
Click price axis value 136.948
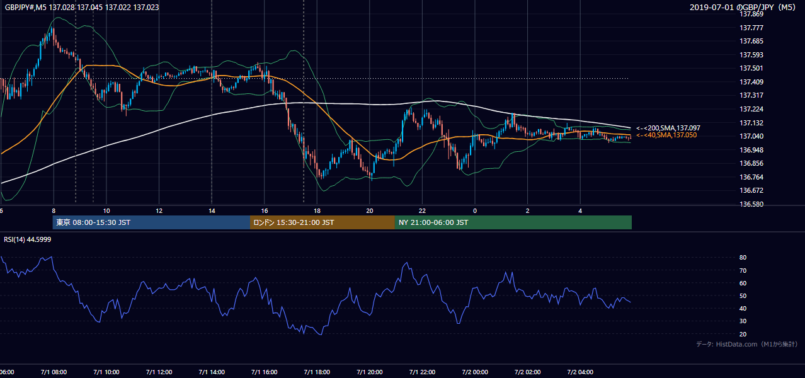[751, 150]
